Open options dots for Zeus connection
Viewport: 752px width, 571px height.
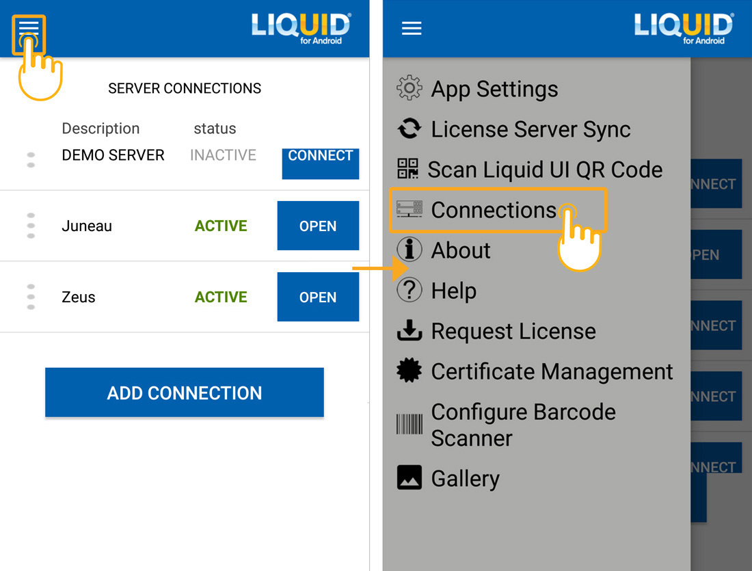(x=31, y=297)
